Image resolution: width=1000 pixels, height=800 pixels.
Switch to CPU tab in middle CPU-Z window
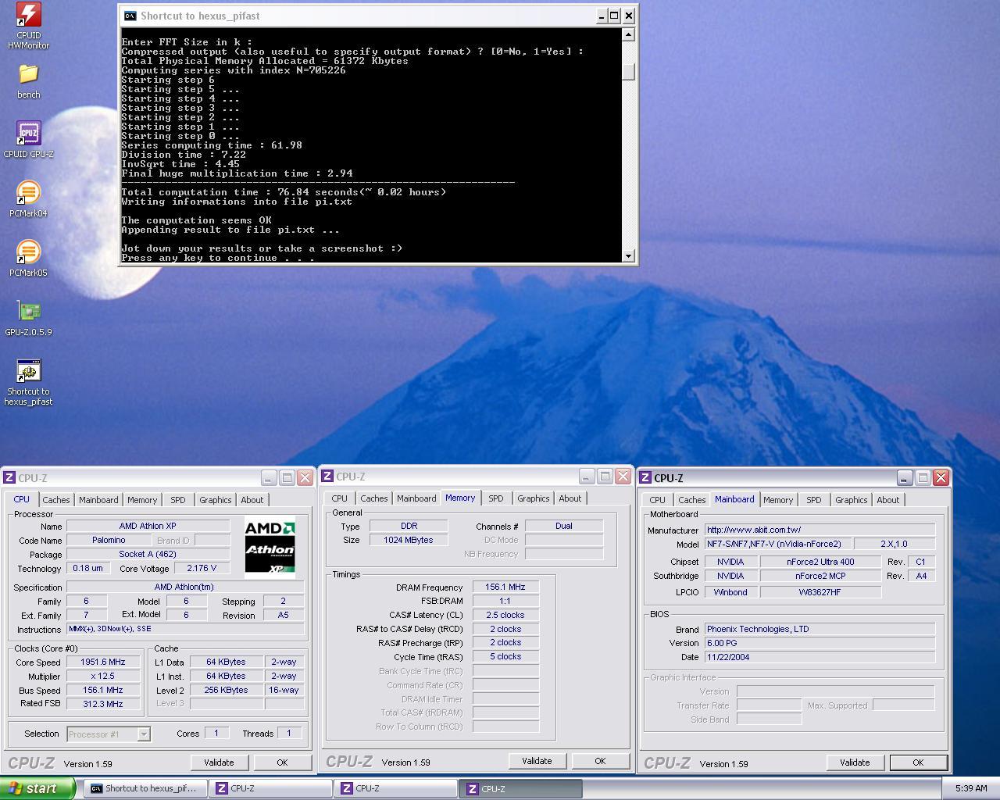pyautogui.click(x=340, y=498)
